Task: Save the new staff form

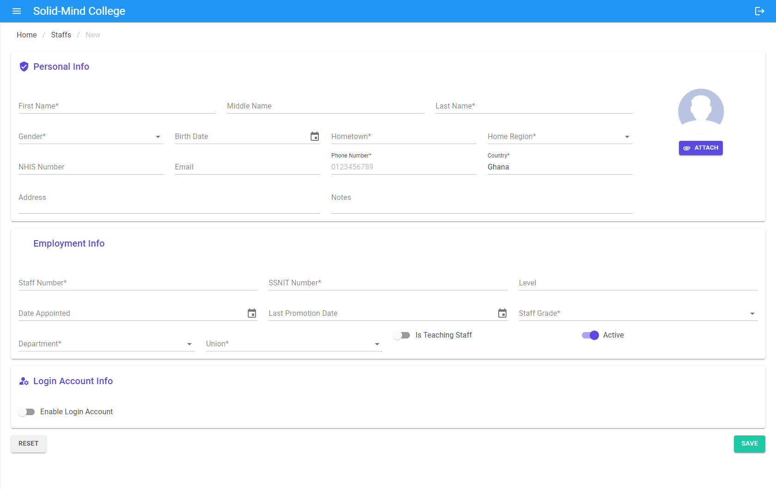Action: coord(750,444)
